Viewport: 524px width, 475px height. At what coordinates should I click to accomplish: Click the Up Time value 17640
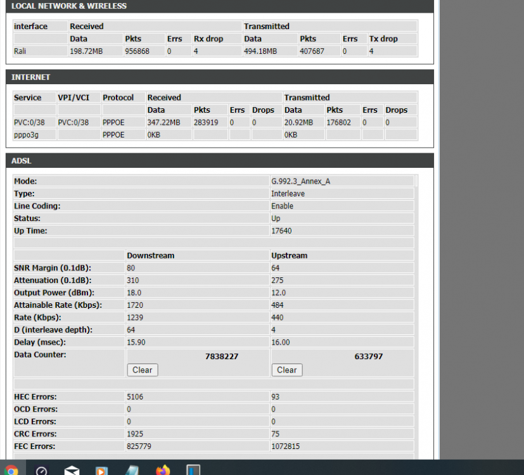281,231
